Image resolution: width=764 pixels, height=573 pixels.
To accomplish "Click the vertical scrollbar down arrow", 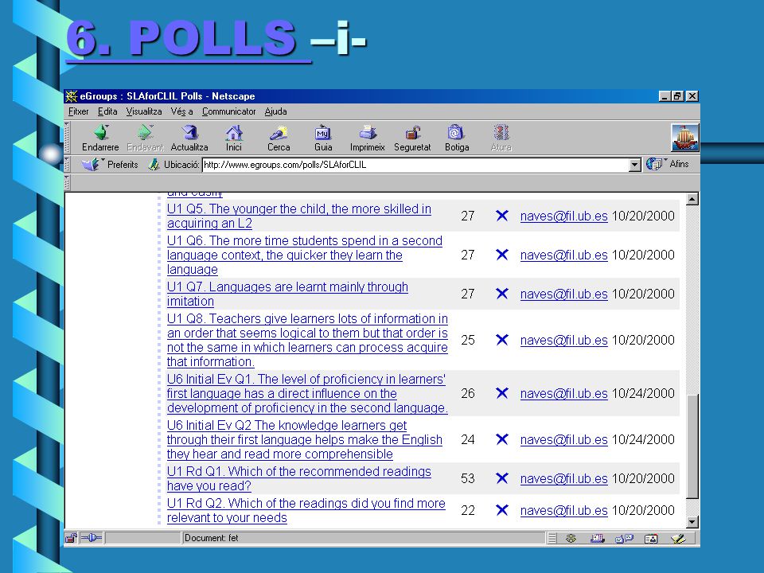I will pyautogui.click(x=692, y=522).
